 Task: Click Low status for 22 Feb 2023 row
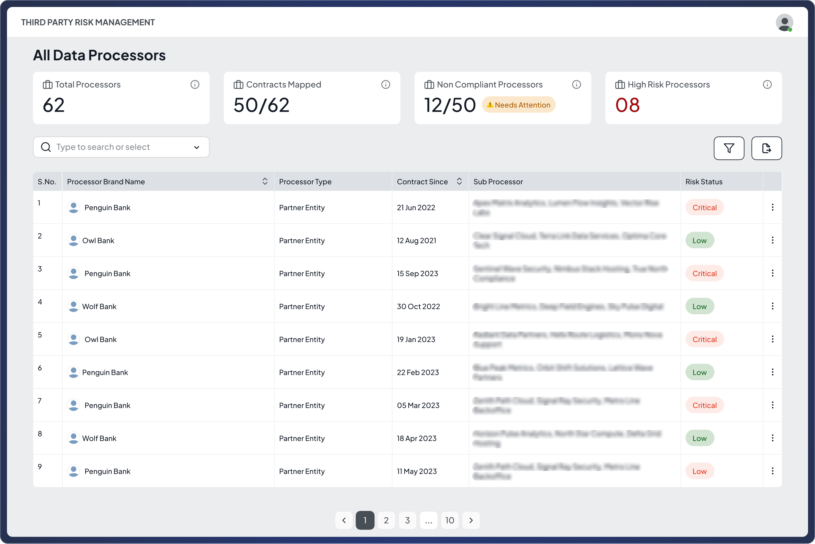[x=699, y=372]
